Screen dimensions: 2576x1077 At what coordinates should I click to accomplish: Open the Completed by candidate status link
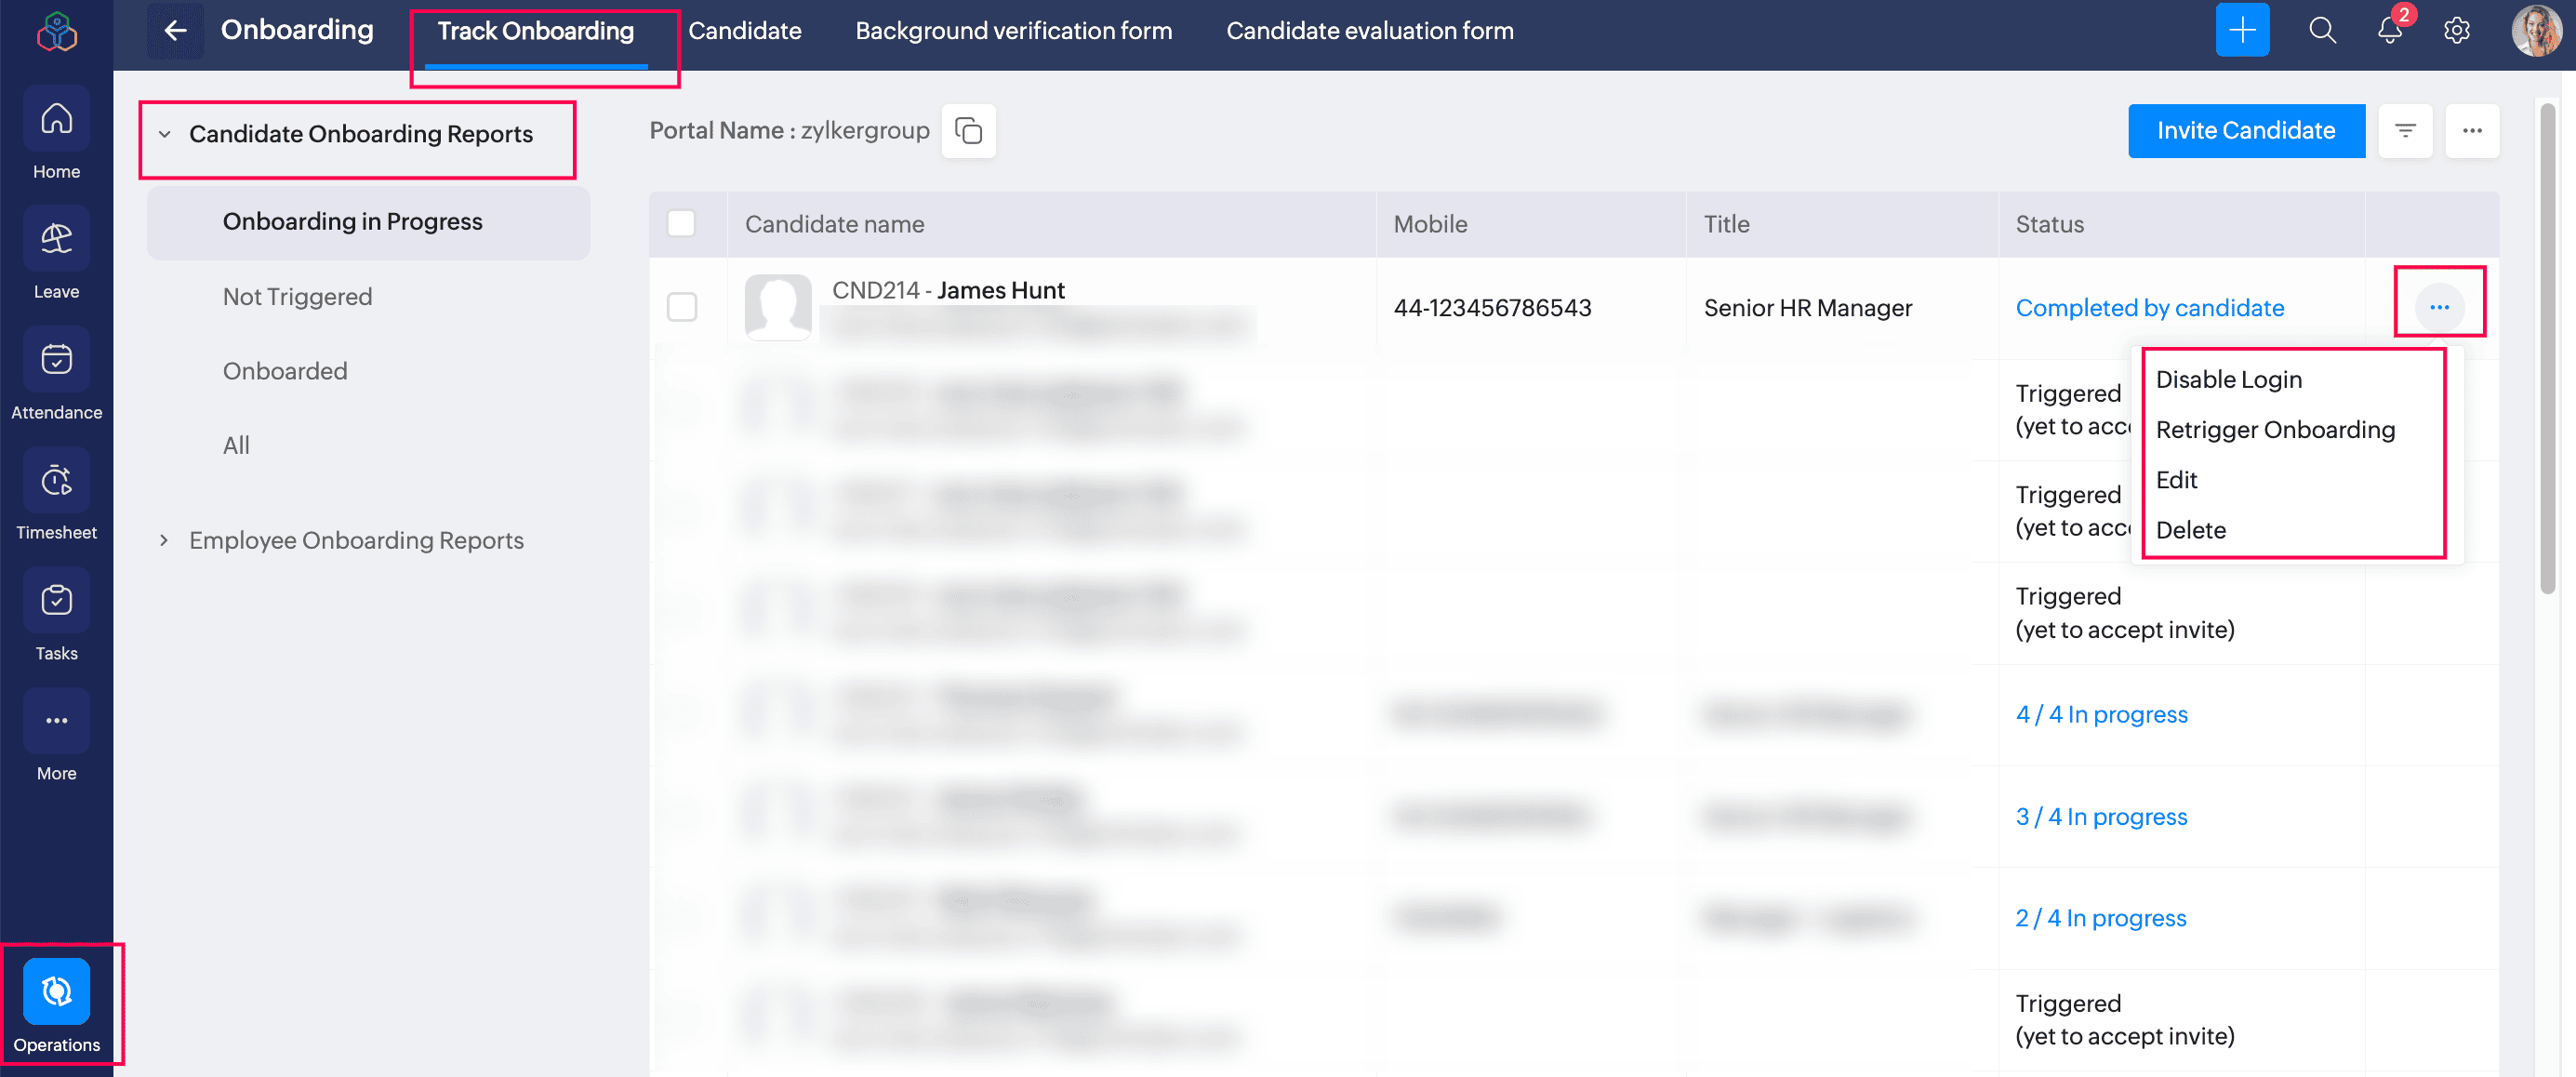pos(2149,308)
